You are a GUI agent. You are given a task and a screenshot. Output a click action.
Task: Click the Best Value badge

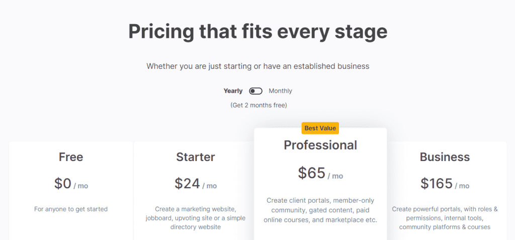(x=320, y=128)
